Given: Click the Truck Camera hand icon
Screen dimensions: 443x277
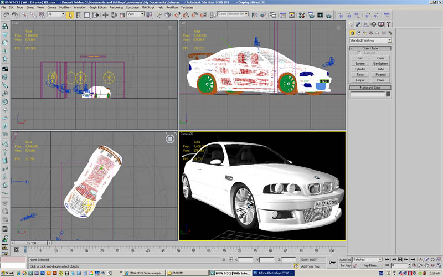Looking at the screenshot, I should click(426, 265).
